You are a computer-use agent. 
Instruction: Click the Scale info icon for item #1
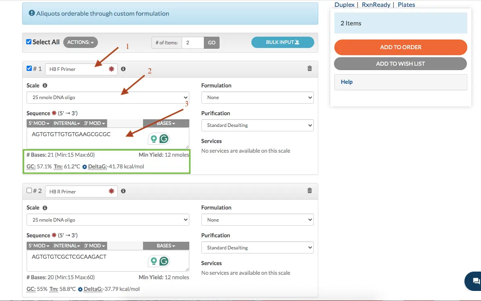(x=44, y=85)
